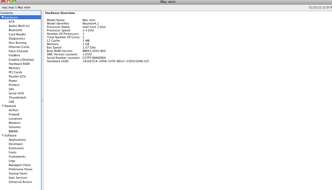Image resolution: width=332 pixels, height=190 pixels.
Task: Select Thunderbolt under Hardware
Action: pos(17,98)
